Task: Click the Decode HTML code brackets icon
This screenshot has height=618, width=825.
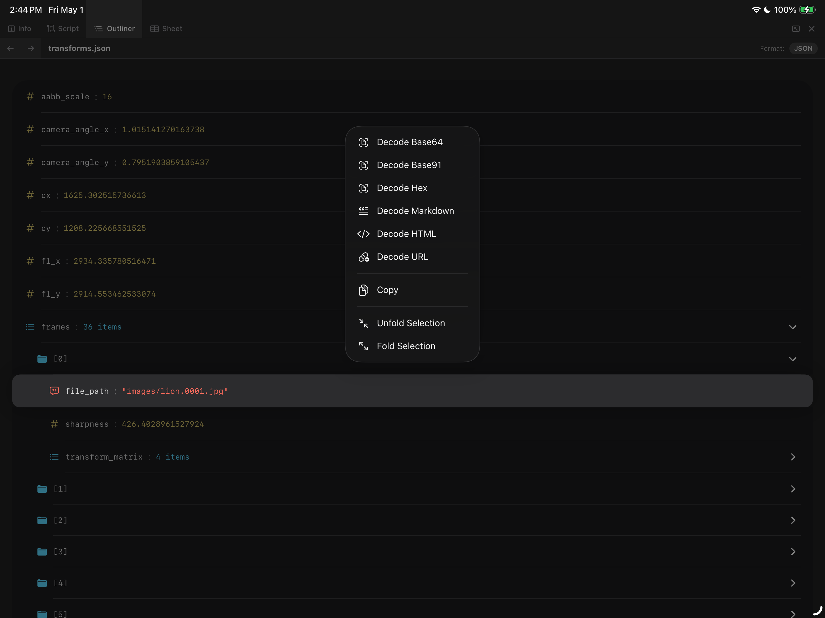Action: tap(363, 234)
